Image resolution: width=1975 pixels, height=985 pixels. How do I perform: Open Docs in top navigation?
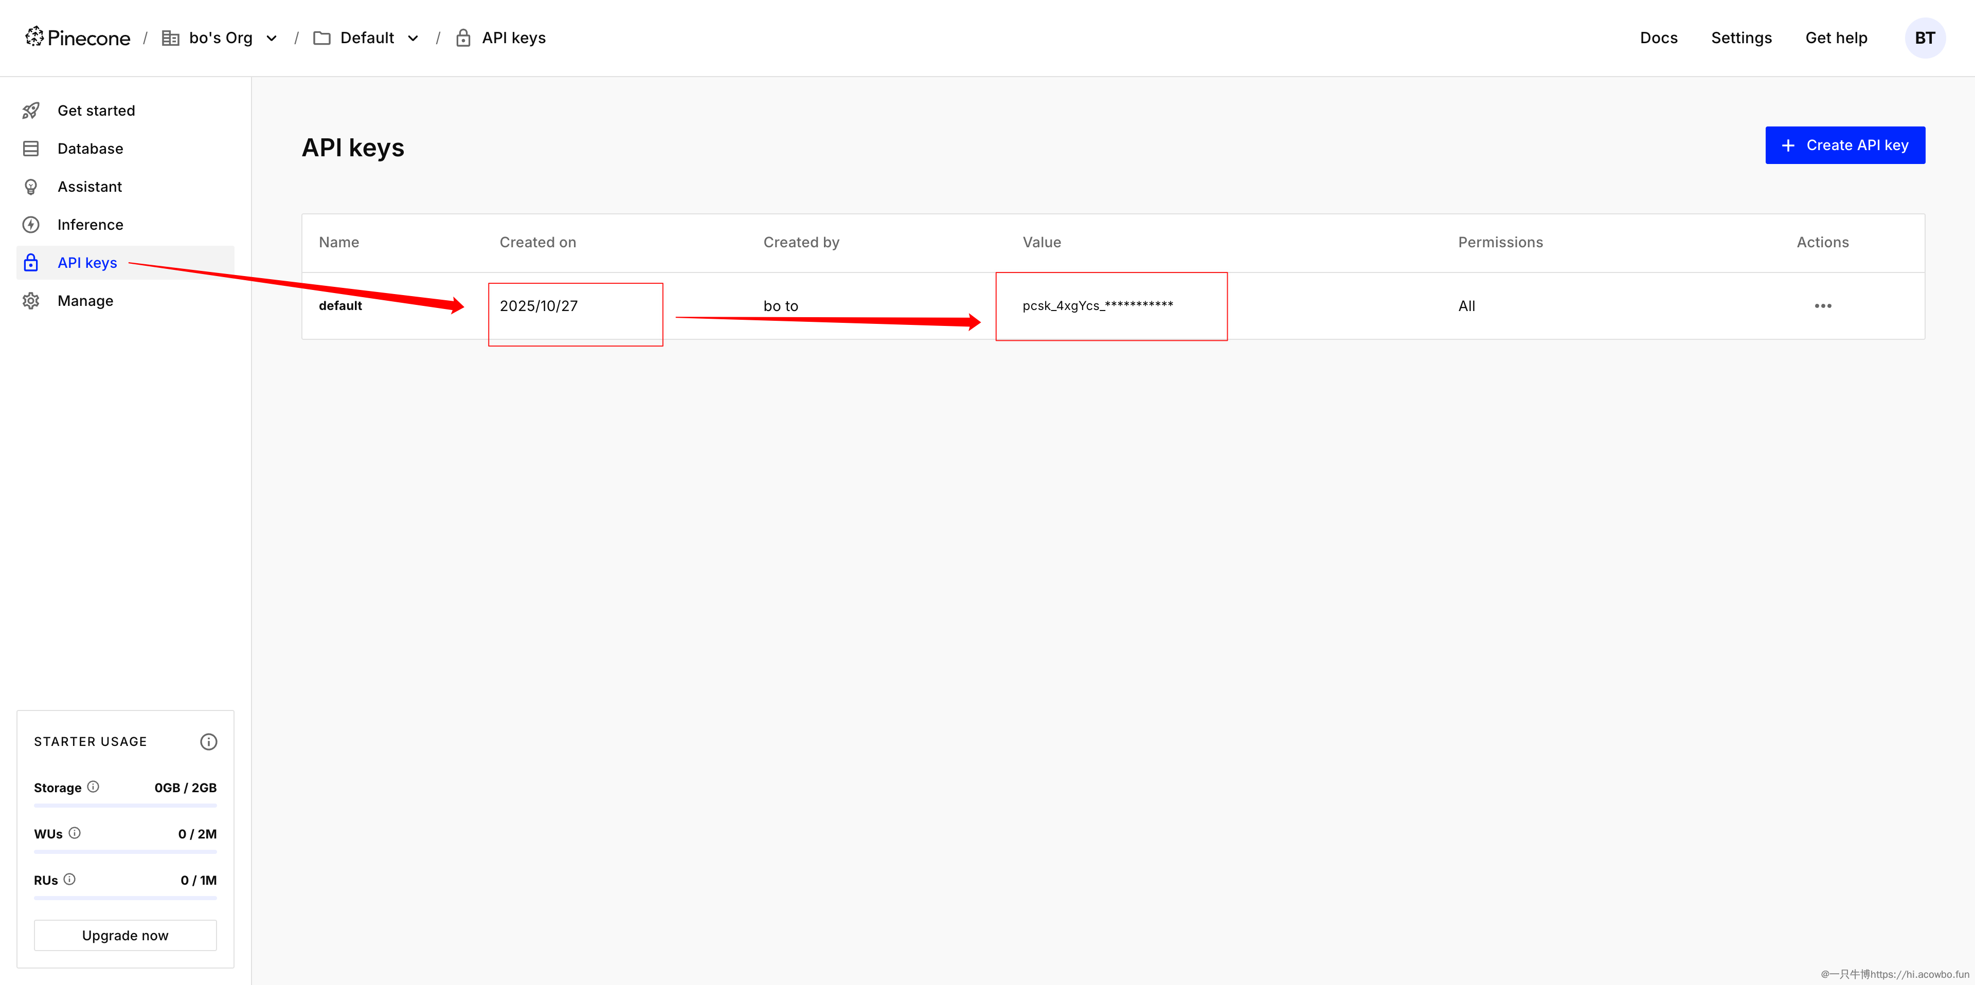click(x=1658, y=38)
